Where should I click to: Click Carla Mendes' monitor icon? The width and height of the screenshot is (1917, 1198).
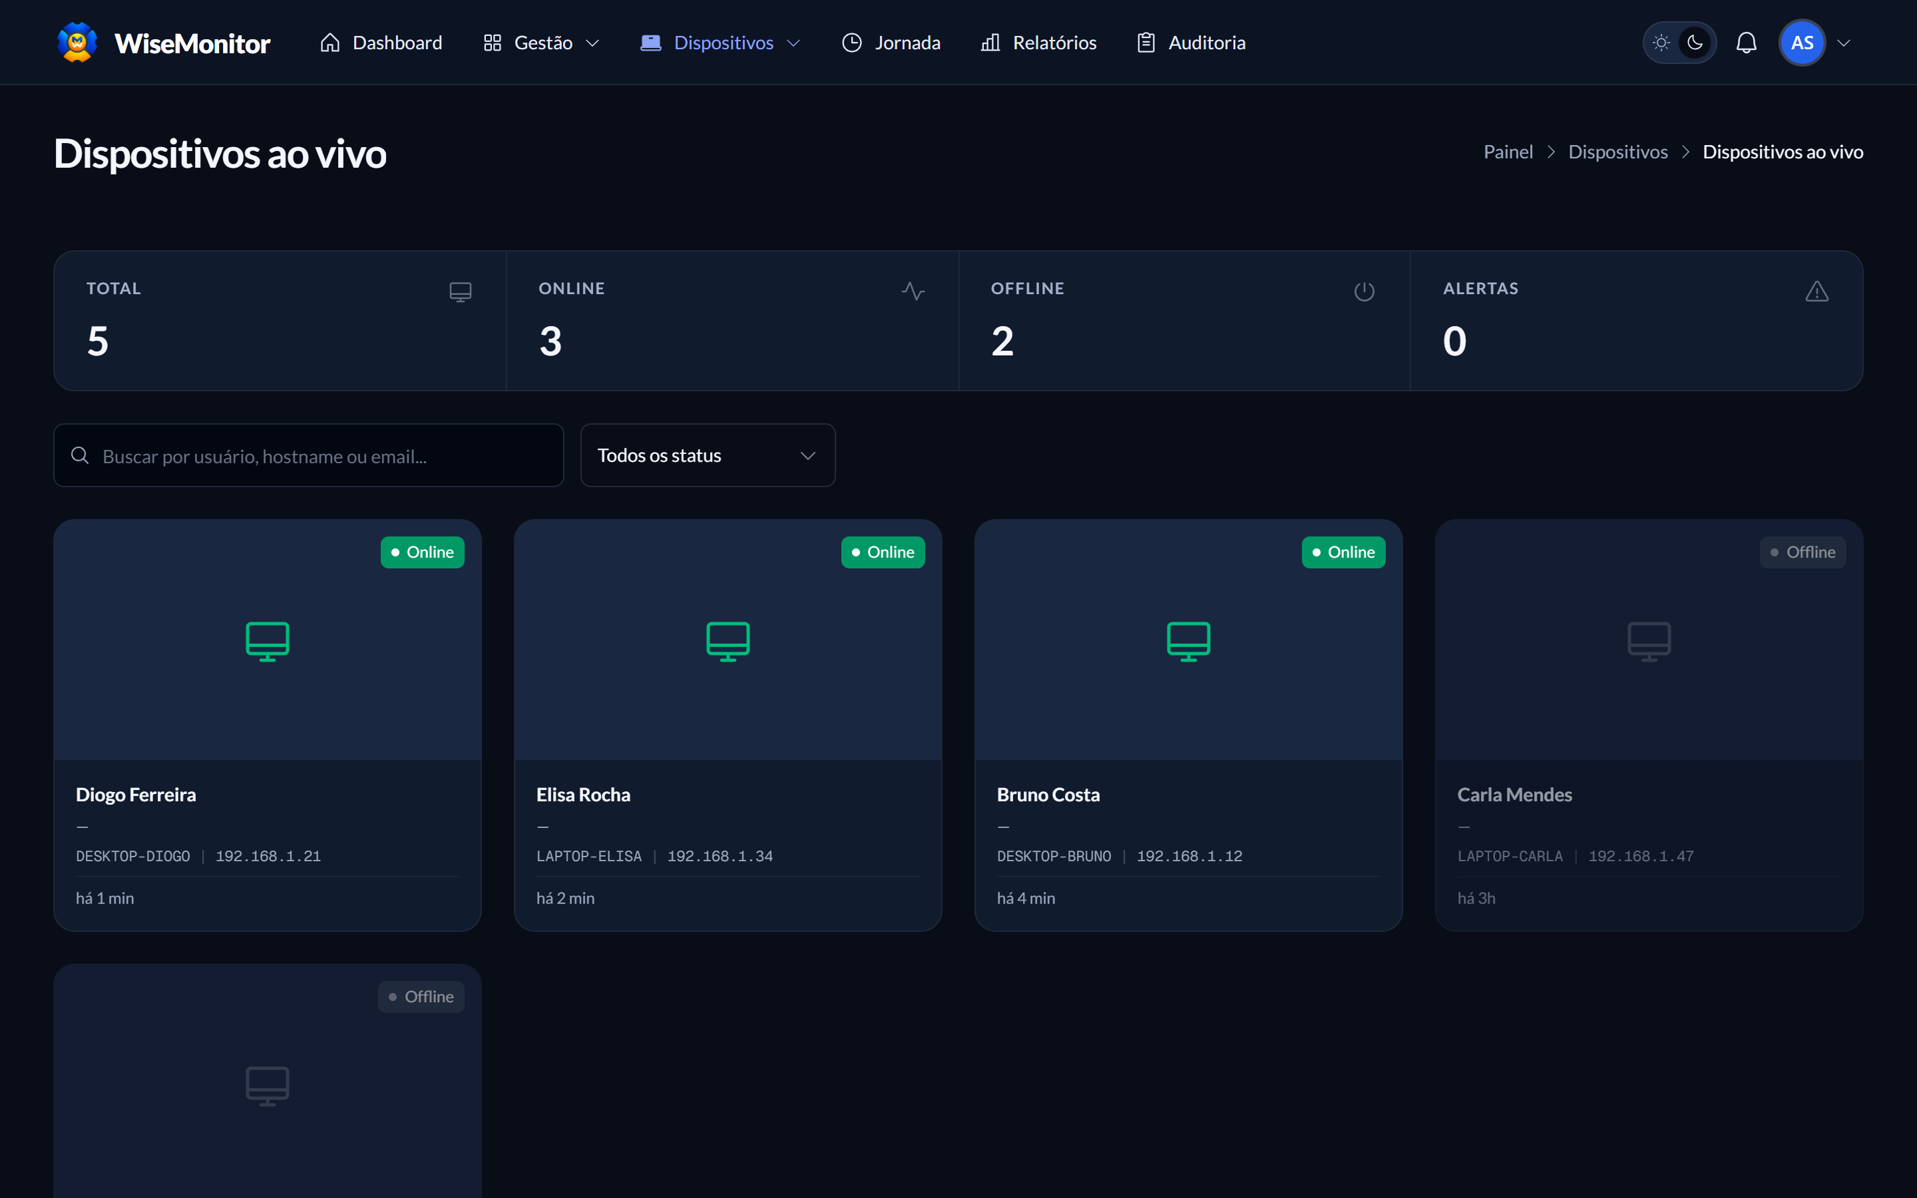[x=1649, y=641]
